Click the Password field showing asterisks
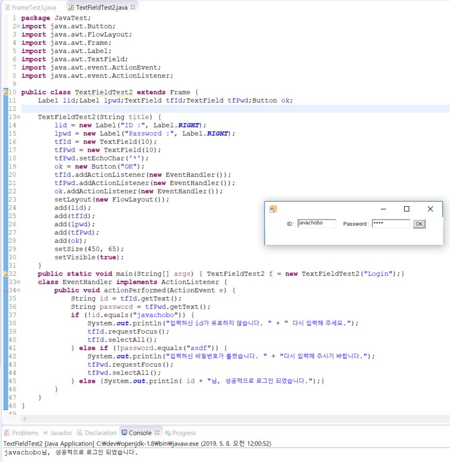 pyautogui.click(x=391, y=223)
